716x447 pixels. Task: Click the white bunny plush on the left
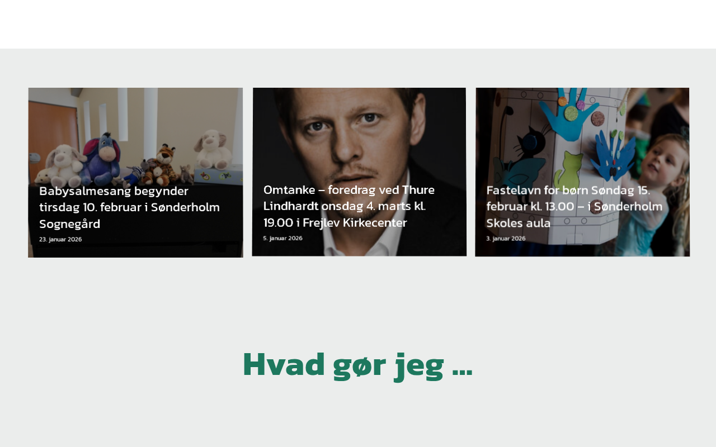click(63, 165)
